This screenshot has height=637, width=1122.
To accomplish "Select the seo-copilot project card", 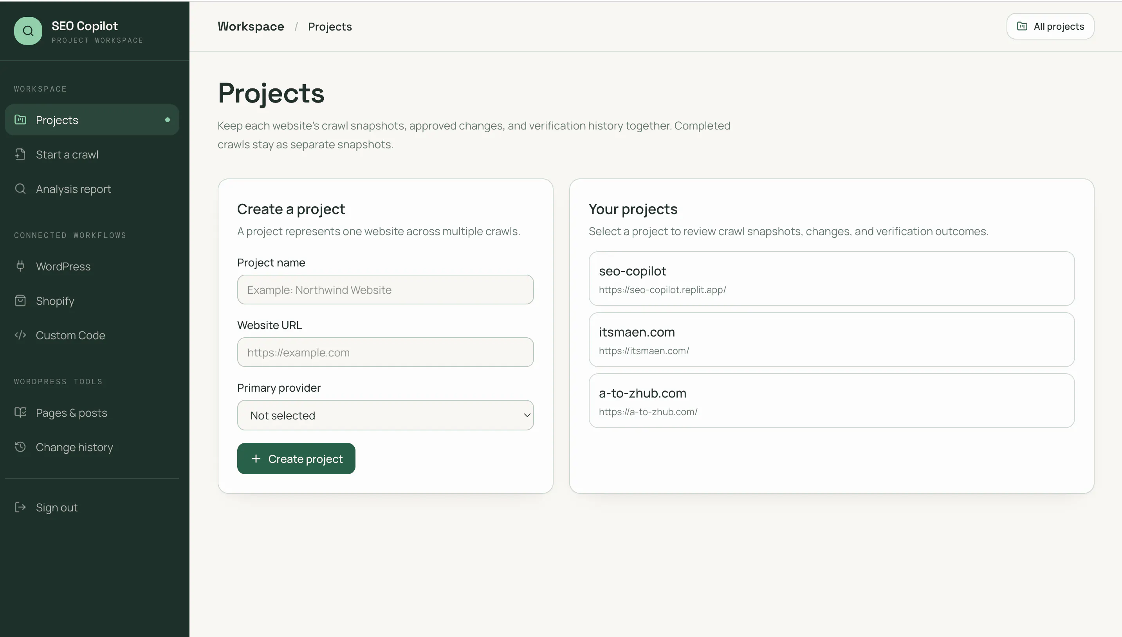I will (832, 279).
